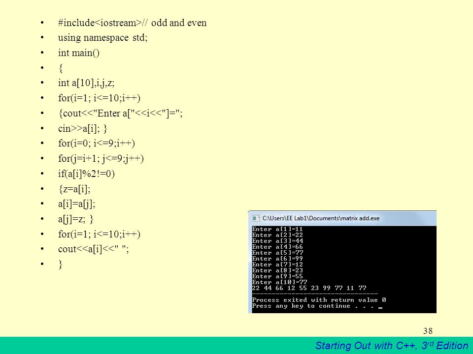Select the 'for(j=i+1; j<=9;j++)' line
473x354 pixels.
pos(101,159)
